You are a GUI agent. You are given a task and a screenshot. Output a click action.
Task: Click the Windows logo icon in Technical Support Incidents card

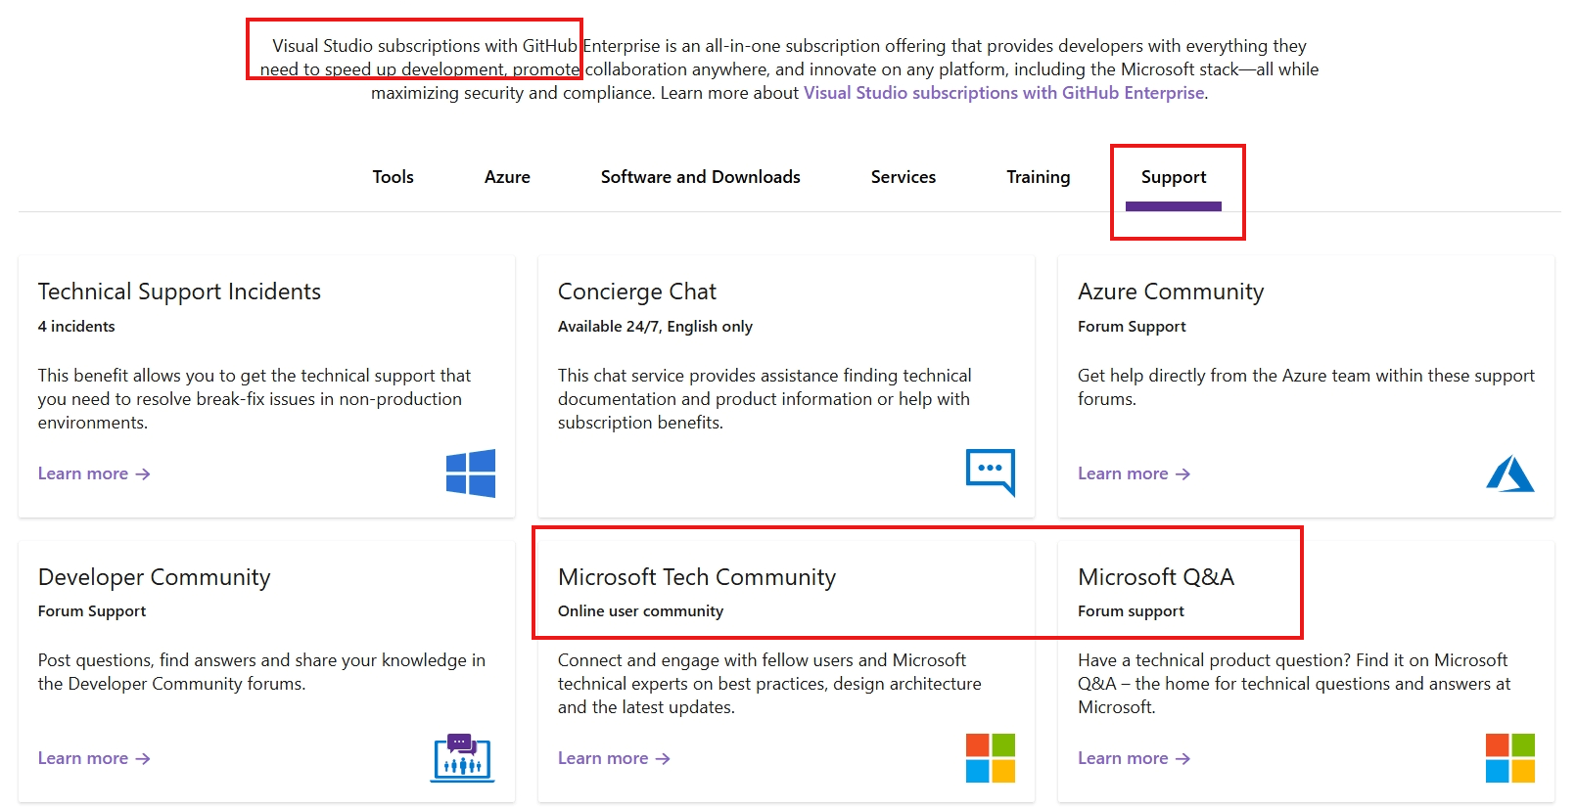point(471,473)
